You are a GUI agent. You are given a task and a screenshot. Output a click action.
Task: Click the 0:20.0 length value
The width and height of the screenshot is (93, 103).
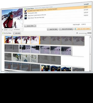86,15
